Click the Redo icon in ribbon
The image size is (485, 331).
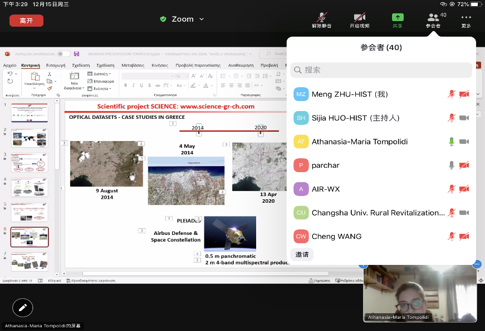click(10, 81)
